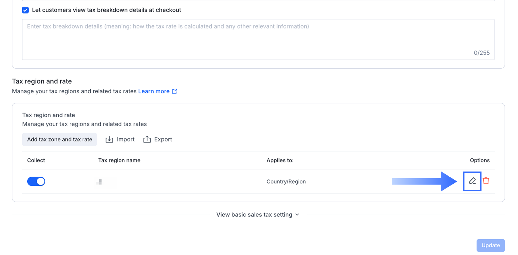The height and width of the screenshot is (255, 518).
Task: Expand View basic sales tax setting text
Action: click(x=254, y=215)
